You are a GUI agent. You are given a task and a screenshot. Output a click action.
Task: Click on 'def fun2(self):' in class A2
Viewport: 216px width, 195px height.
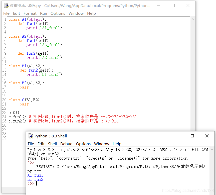click(x=34, y=53)
